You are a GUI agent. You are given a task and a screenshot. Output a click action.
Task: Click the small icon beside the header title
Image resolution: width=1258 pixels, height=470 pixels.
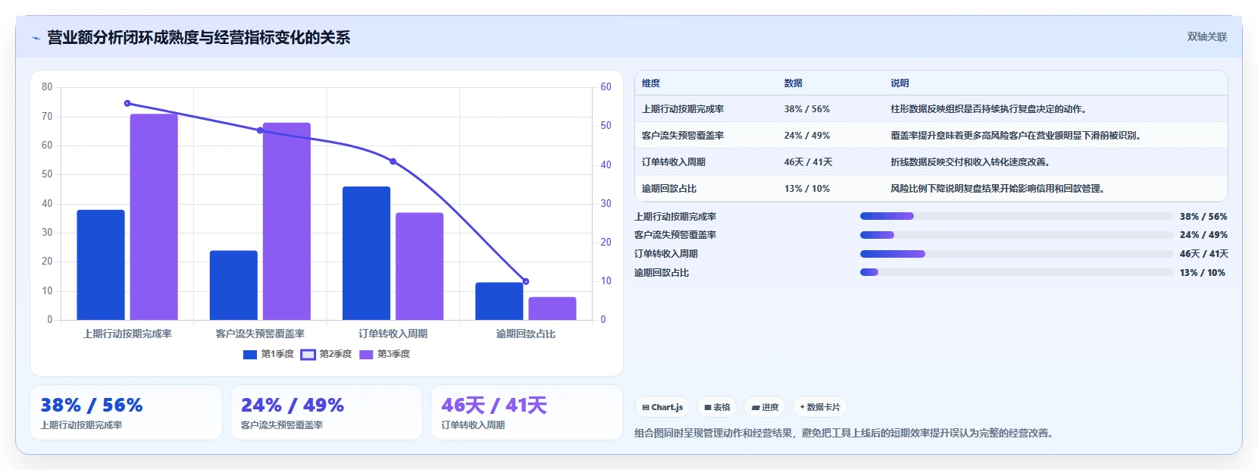click(36, 38)
